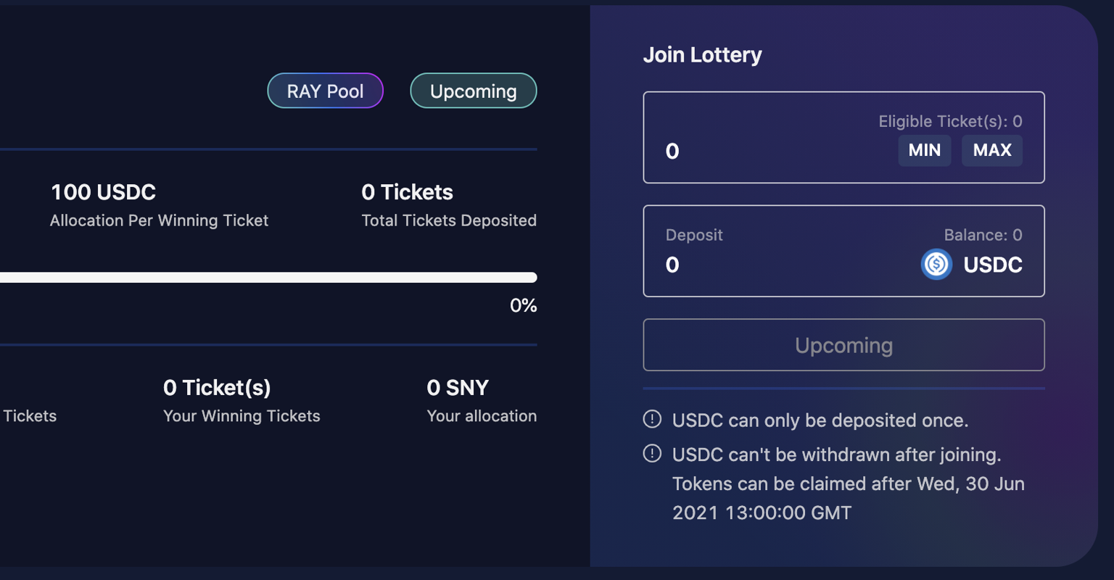Click Your Winning Tickets count
This screenshot has height=580, width=1114.
217,388
